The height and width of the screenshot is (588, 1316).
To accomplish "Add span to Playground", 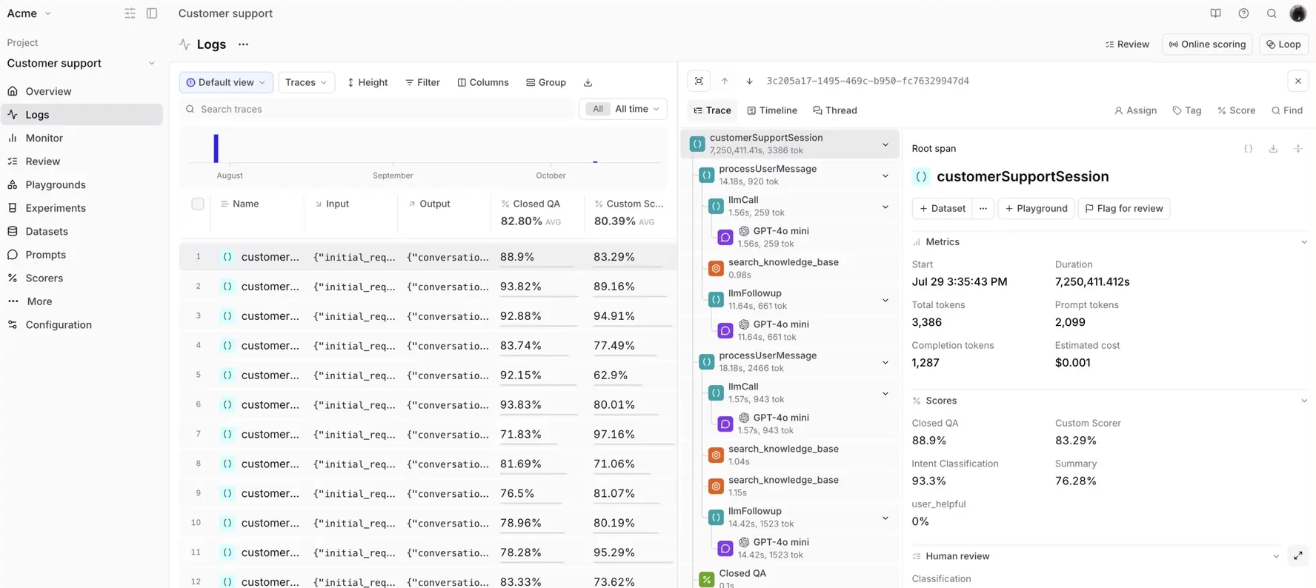I will (1036, 208).
